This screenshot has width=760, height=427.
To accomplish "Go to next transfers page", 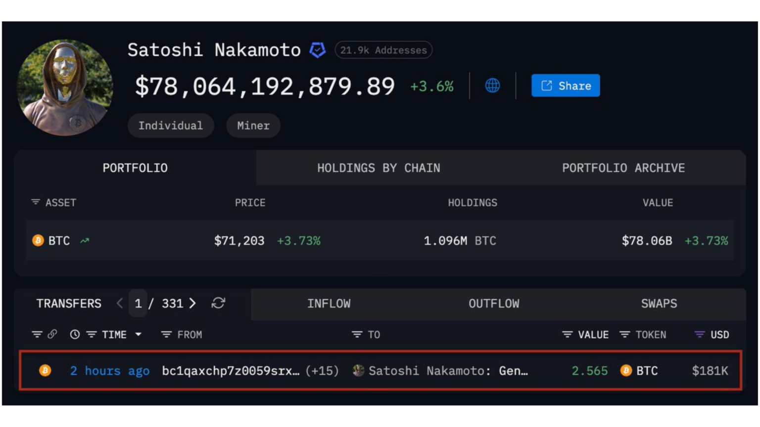I will [192, 303].
